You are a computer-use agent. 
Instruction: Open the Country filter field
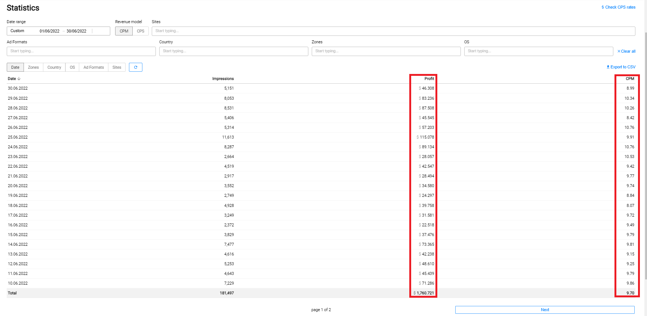pos(234,51)
